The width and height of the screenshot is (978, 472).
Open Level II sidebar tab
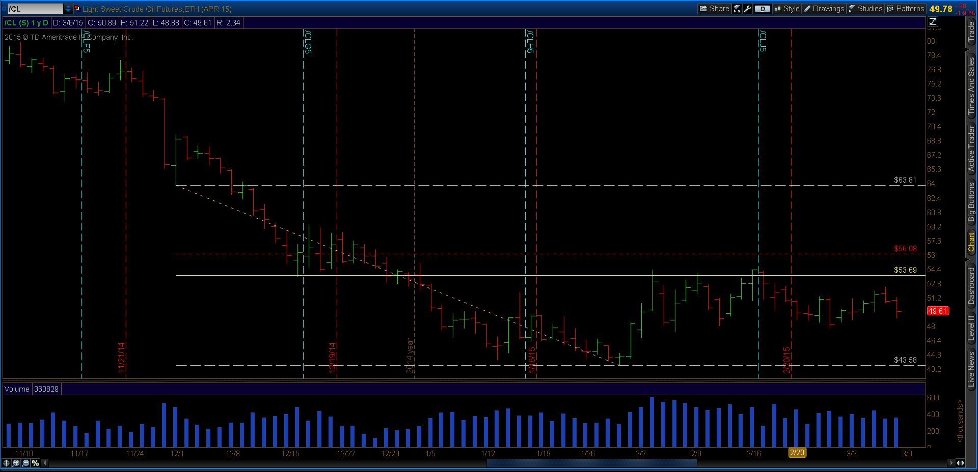(971, 329)
